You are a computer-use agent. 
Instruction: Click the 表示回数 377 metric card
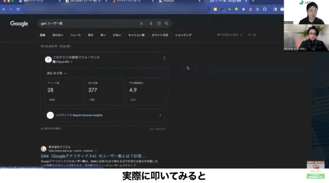coord(104,92)
